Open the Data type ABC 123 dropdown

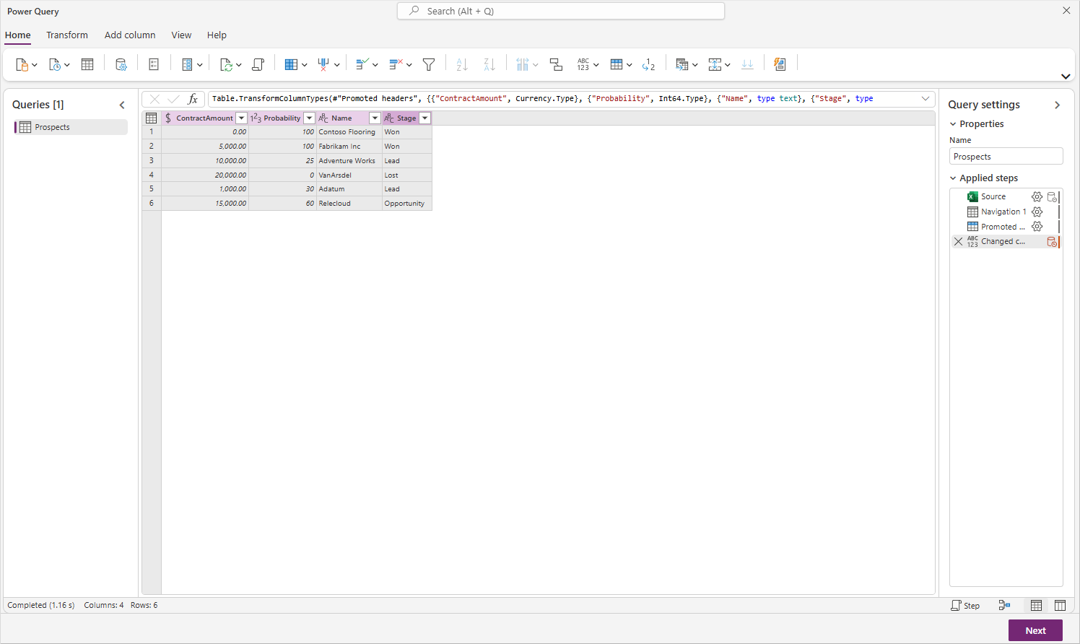[x=588, y=64]
